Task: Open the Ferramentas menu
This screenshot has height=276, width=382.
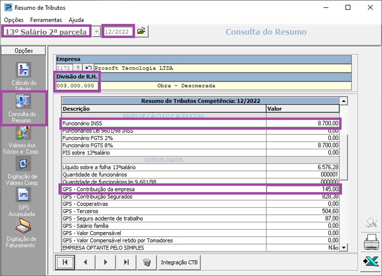Action: [46, 20]
